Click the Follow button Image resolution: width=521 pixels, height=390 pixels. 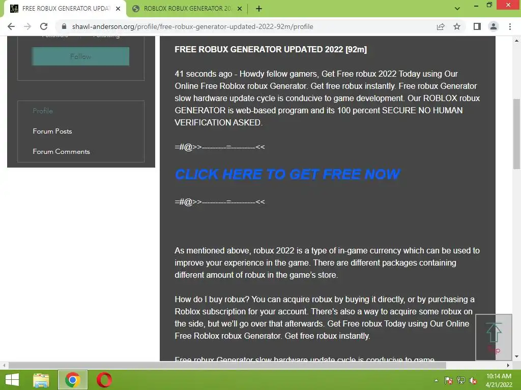pos(80,56)
